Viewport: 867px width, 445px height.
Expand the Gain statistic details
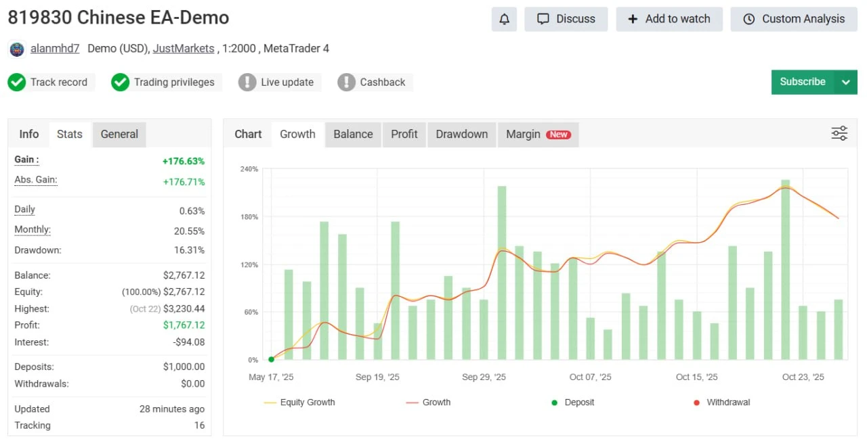coord(26,160)
